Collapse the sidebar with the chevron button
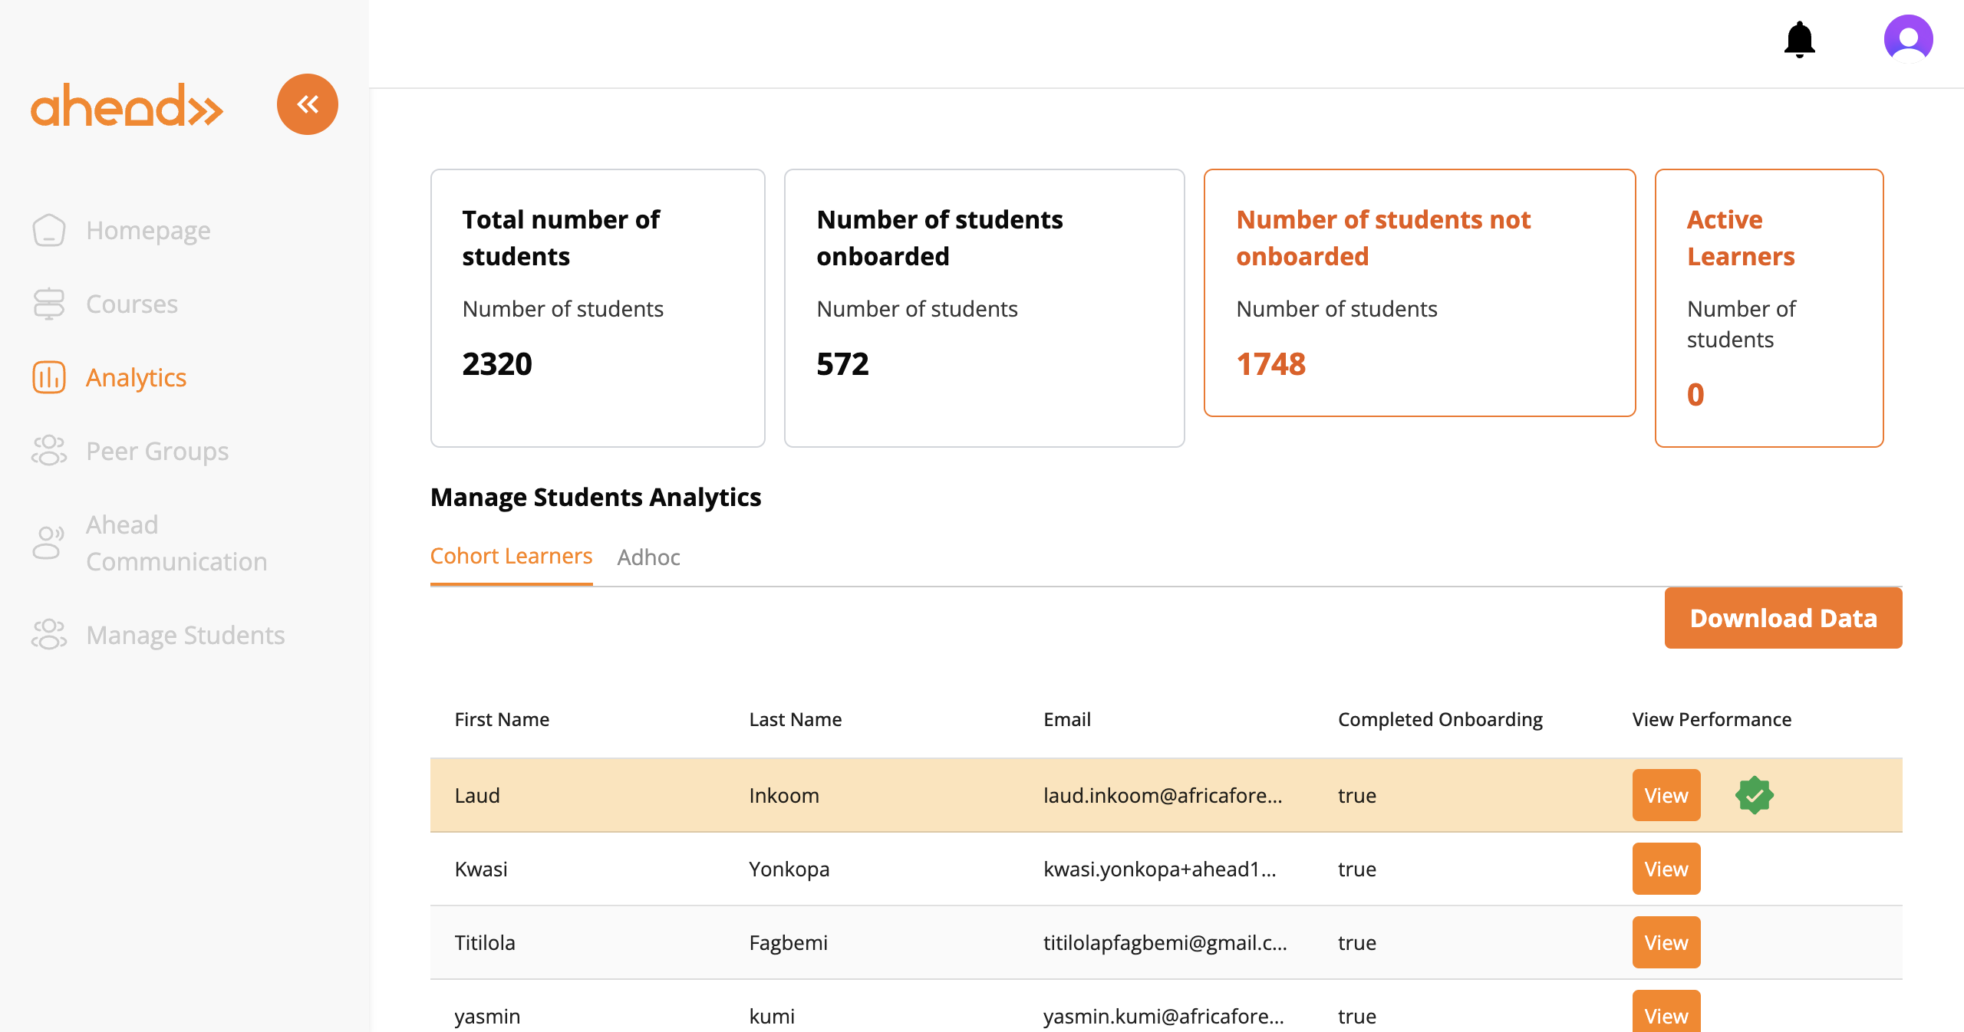Image resolution: width=1964 pixels, height=1032 pixels. coord(308,104)
